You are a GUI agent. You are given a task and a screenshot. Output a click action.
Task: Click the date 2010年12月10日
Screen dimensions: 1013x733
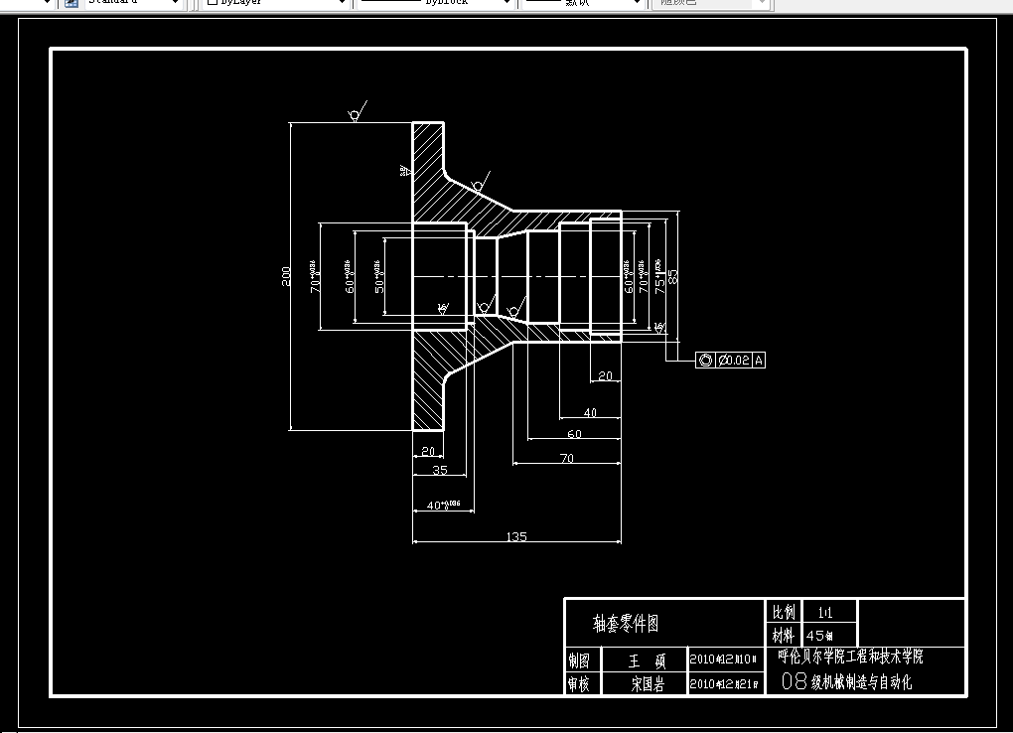[x=724, y=659]
